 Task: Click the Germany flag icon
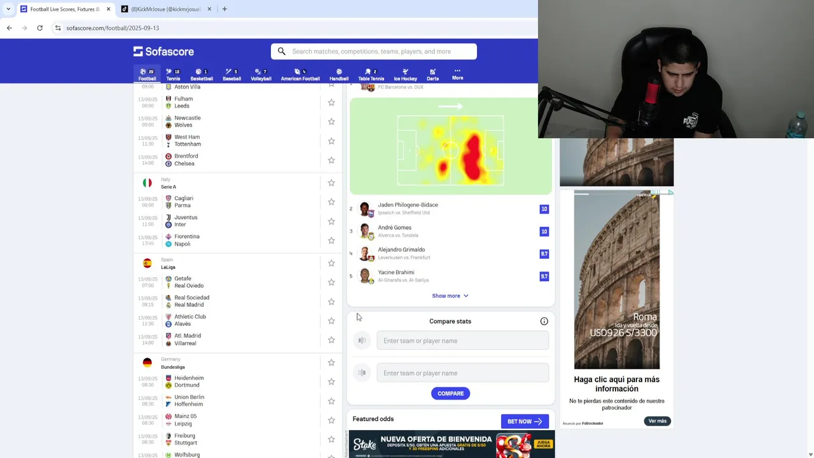click(148, 363)
